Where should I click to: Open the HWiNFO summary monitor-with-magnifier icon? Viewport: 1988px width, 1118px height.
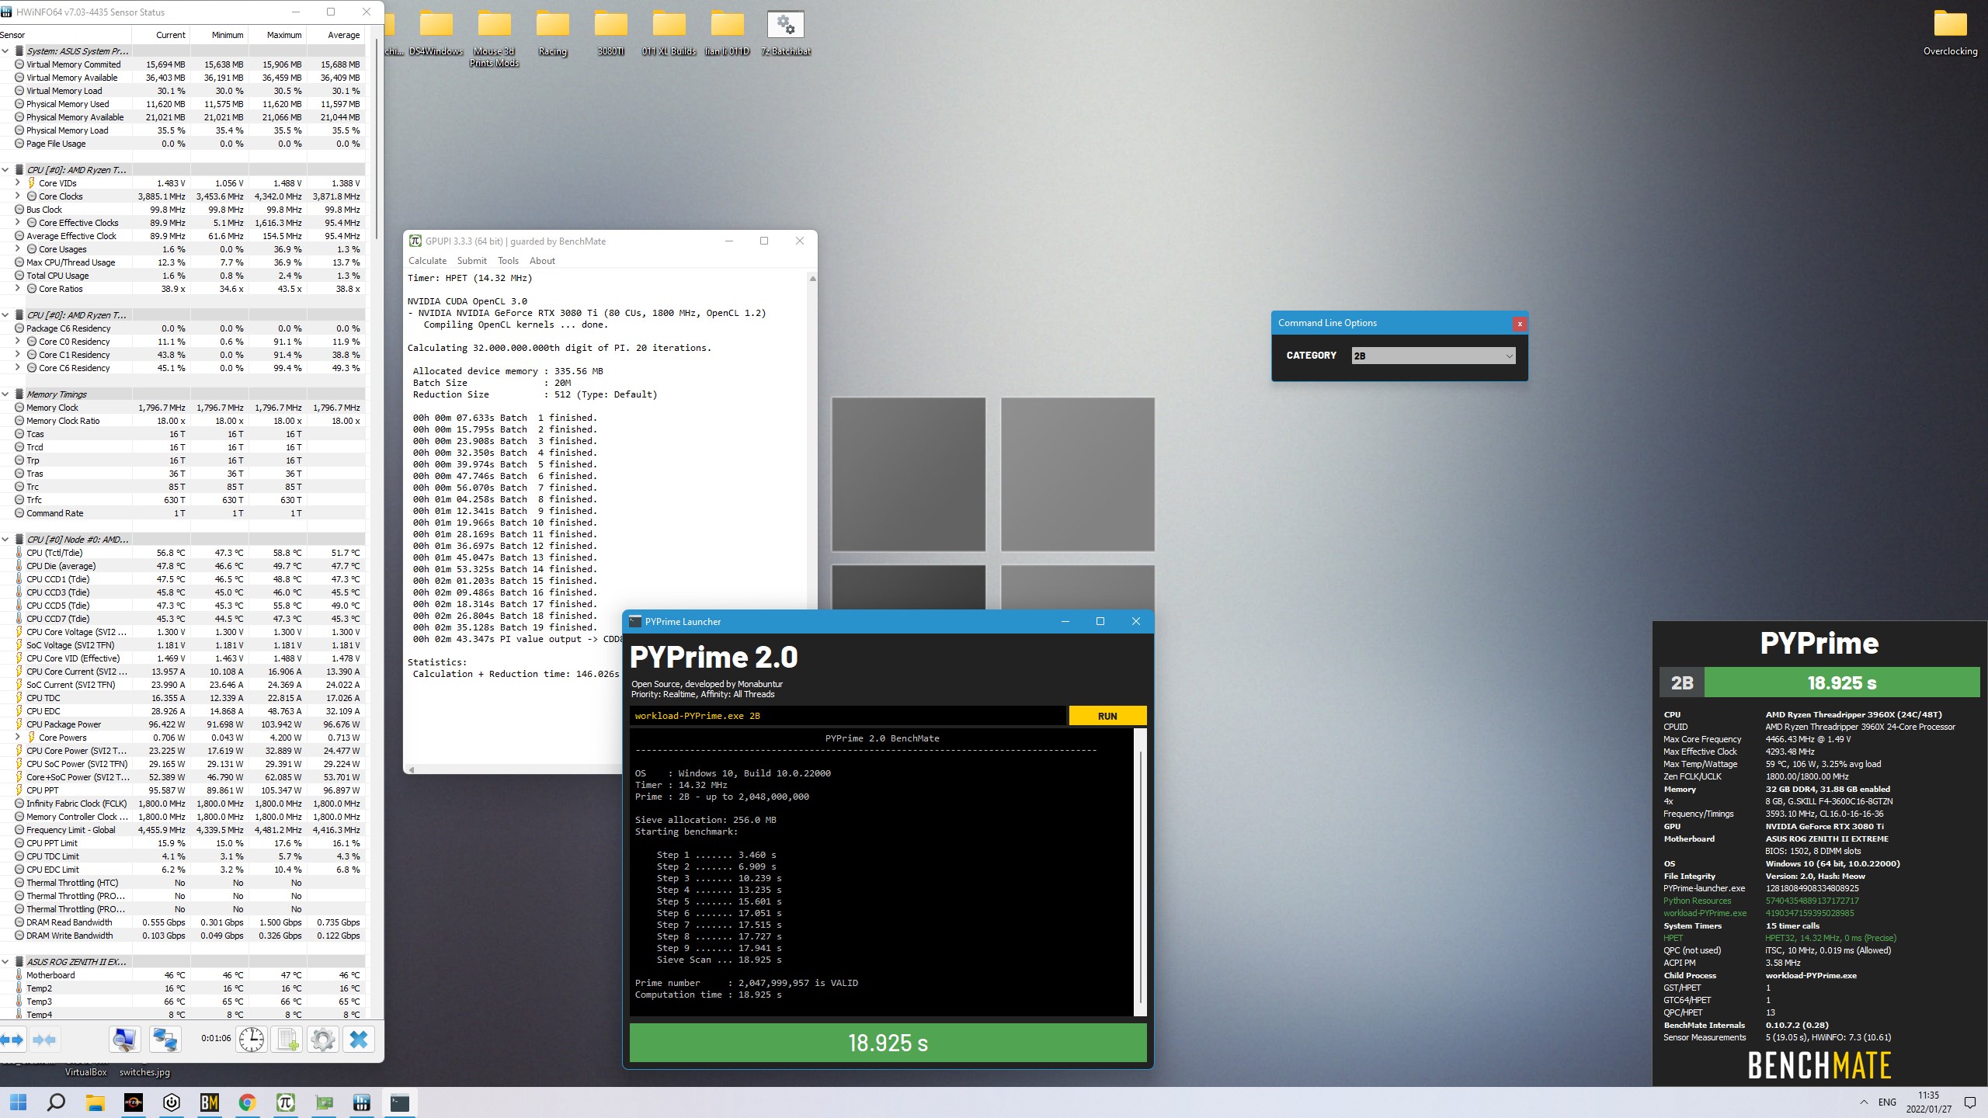point(124,1040)
